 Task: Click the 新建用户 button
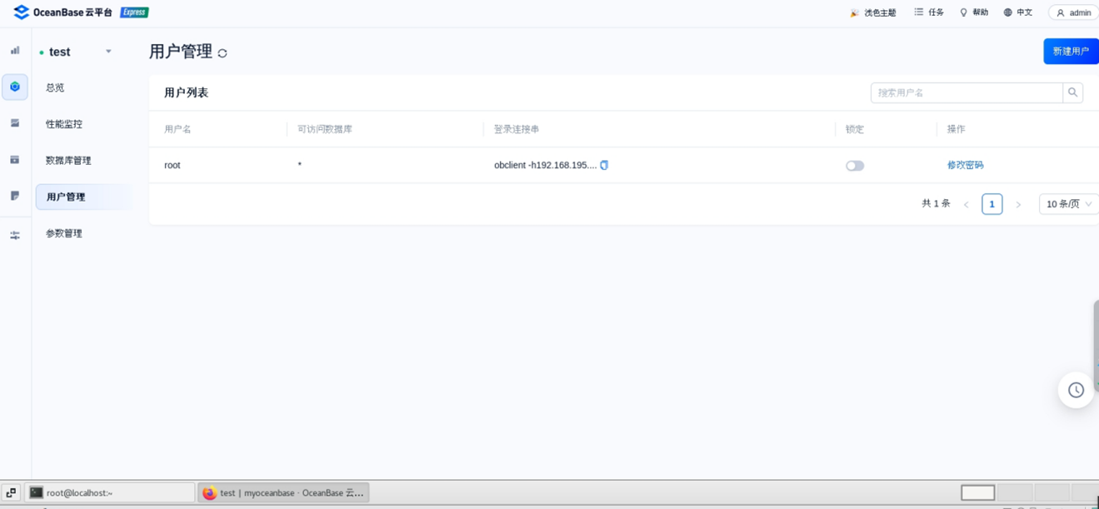click(x=1071, y=51)
